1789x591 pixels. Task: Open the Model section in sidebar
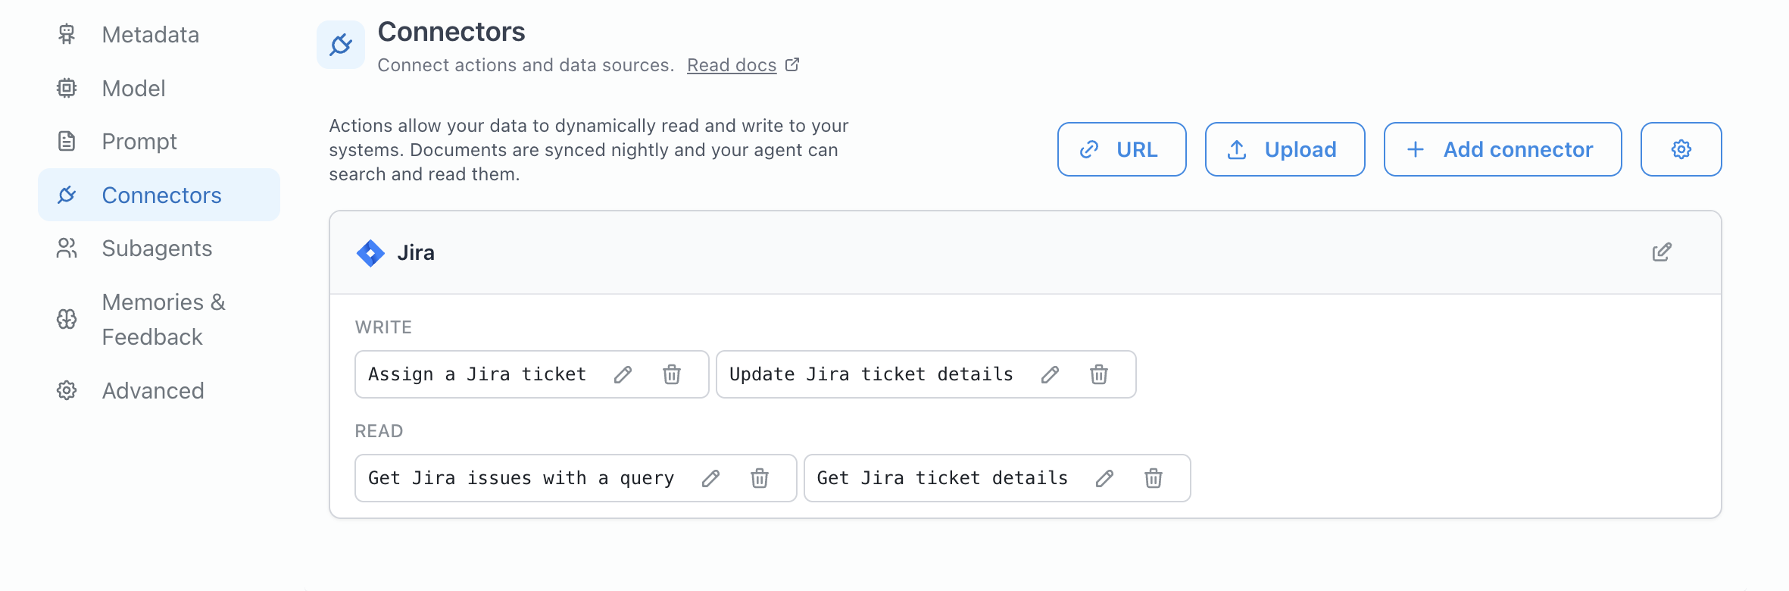point(133,89)
